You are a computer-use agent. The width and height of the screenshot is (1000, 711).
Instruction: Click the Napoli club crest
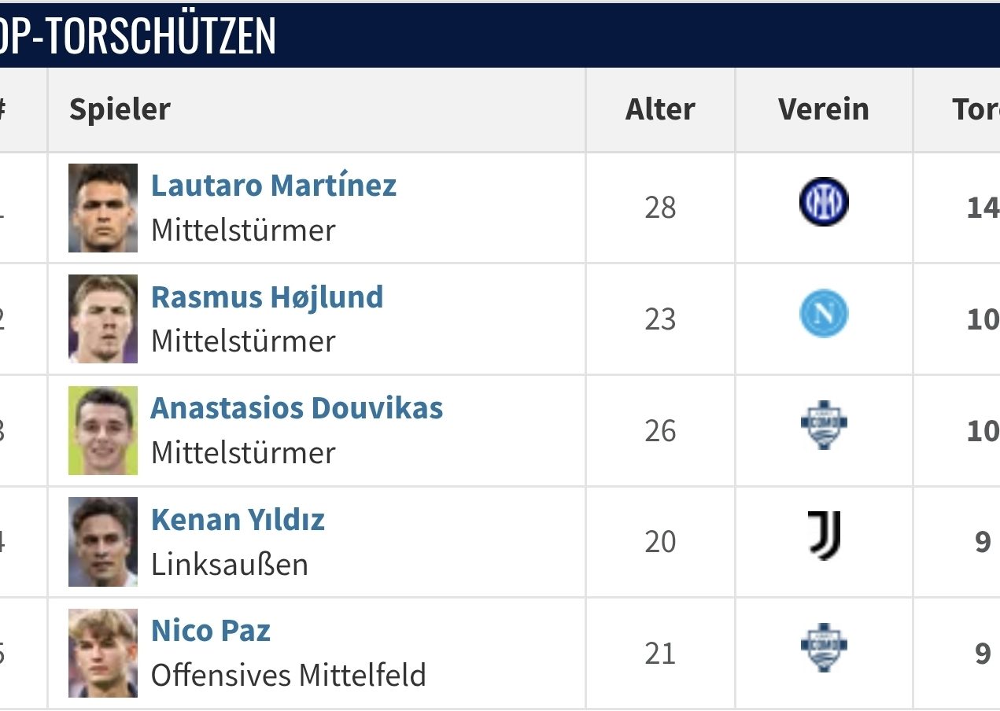pyautogui.click(x=823, y=314)
